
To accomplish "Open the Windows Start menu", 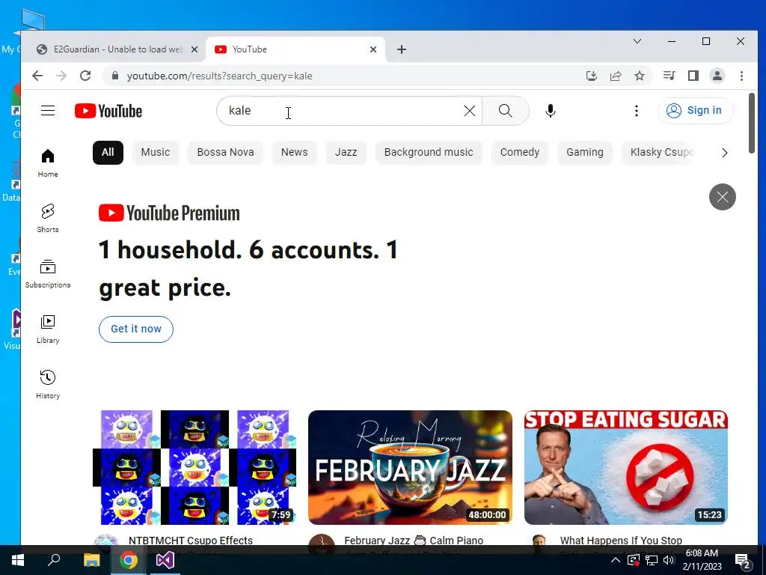I will (18, 560).
